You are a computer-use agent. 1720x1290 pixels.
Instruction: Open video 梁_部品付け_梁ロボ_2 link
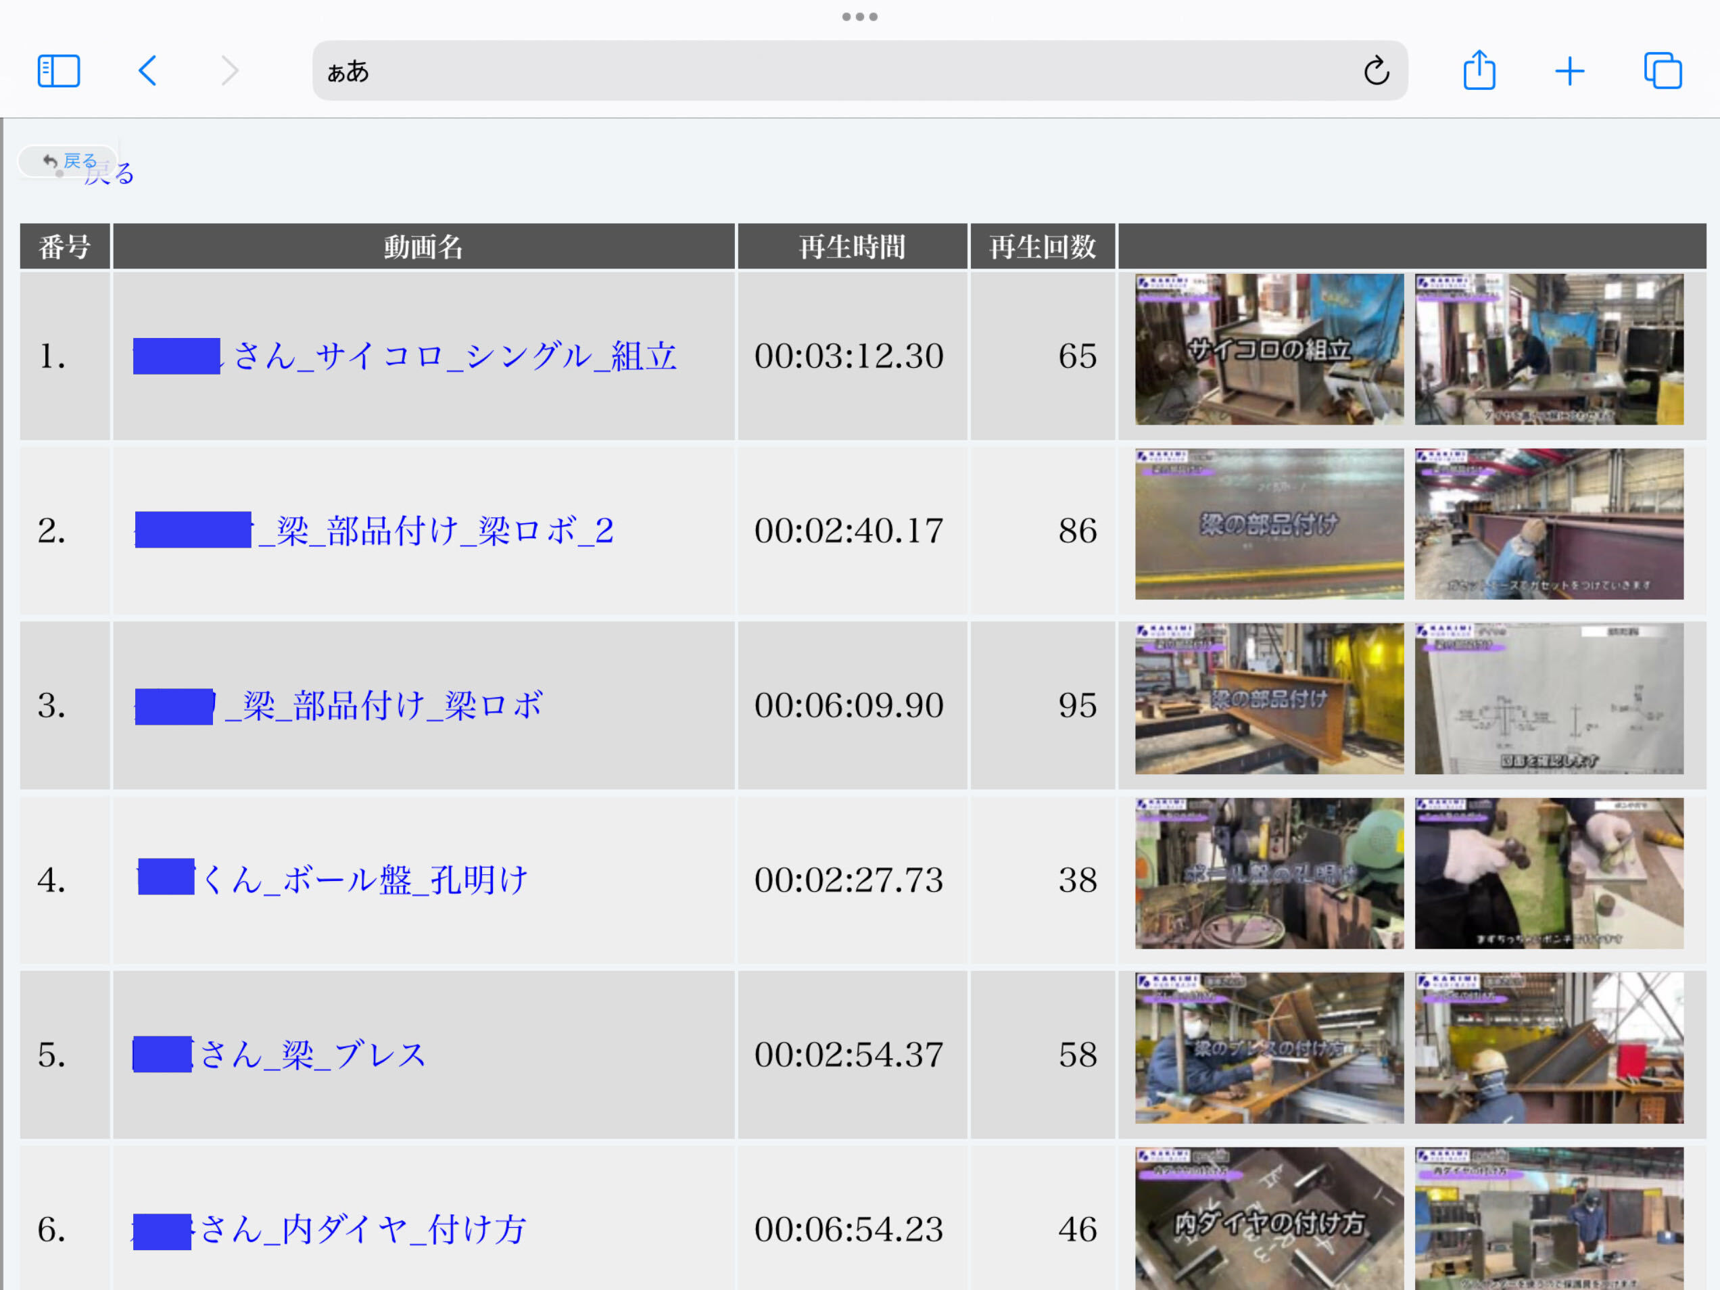pos(374,530)
